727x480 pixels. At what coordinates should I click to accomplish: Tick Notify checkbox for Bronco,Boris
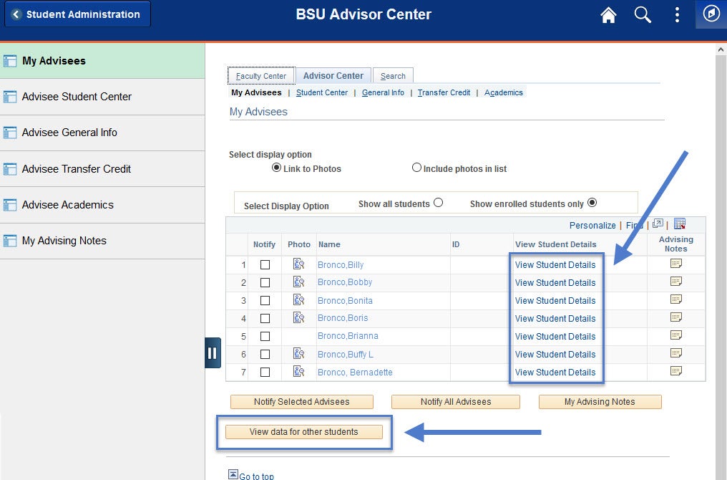coord(265,319)
